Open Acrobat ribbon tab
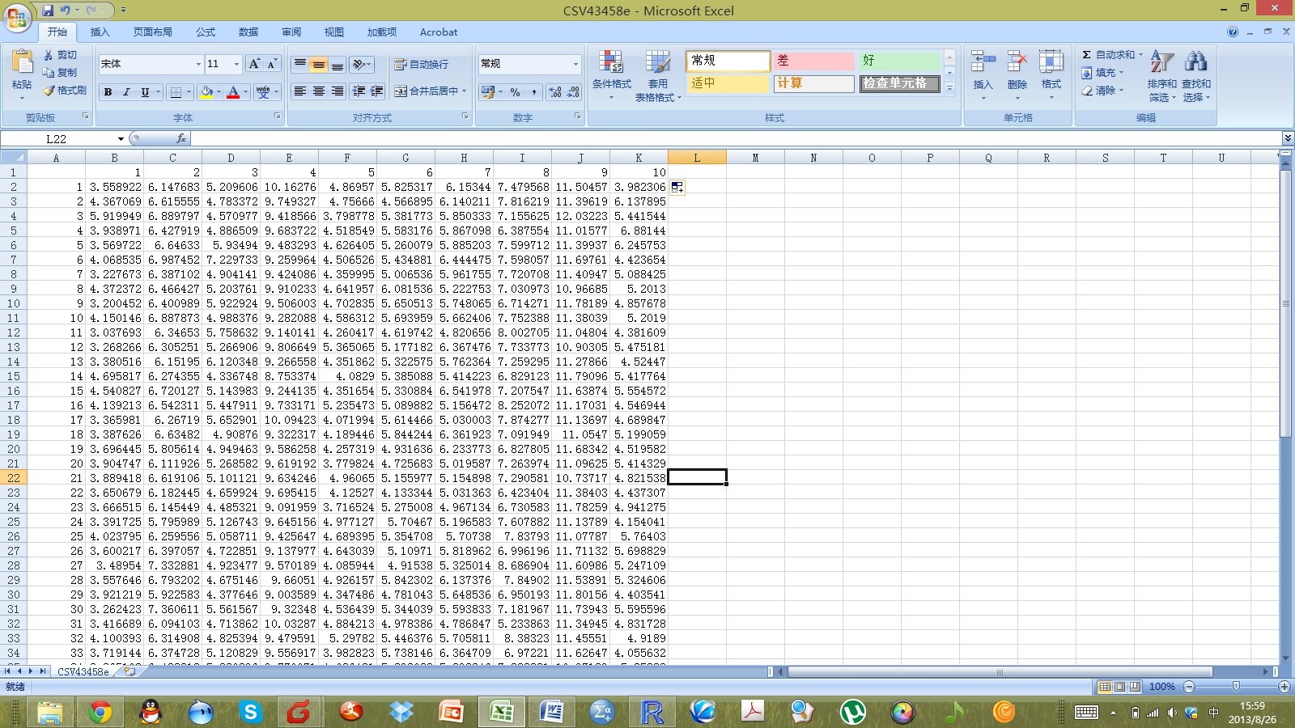The height and width of the screenshot is (728, 1295). point(439,32)
